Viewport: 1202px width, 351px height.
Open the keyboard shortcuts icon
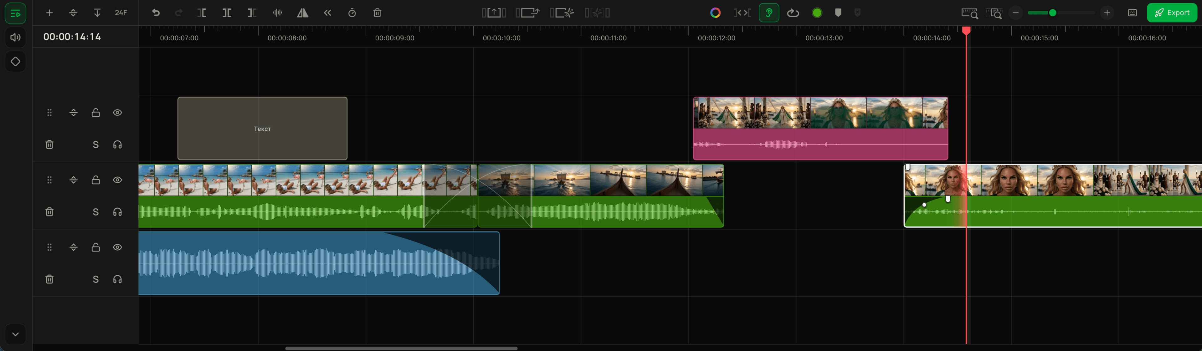tap(1133, 13)
